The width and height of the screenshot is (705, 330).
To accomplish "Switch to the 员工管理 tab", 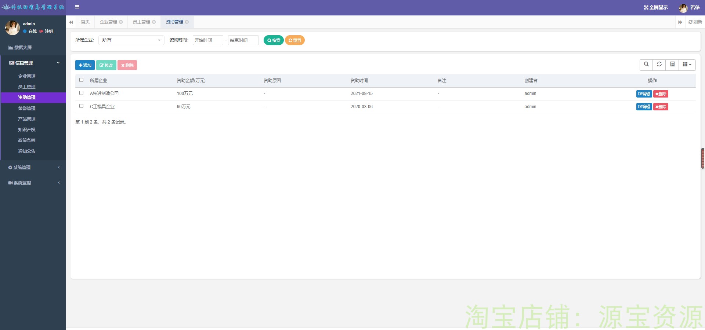I will (141, 22).
